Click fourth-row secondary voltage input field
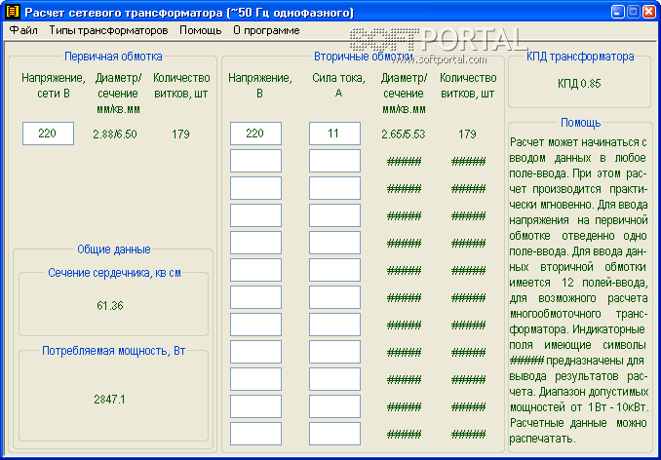The height and width of the screenshot is (460, 661). [x=255, y=215]
